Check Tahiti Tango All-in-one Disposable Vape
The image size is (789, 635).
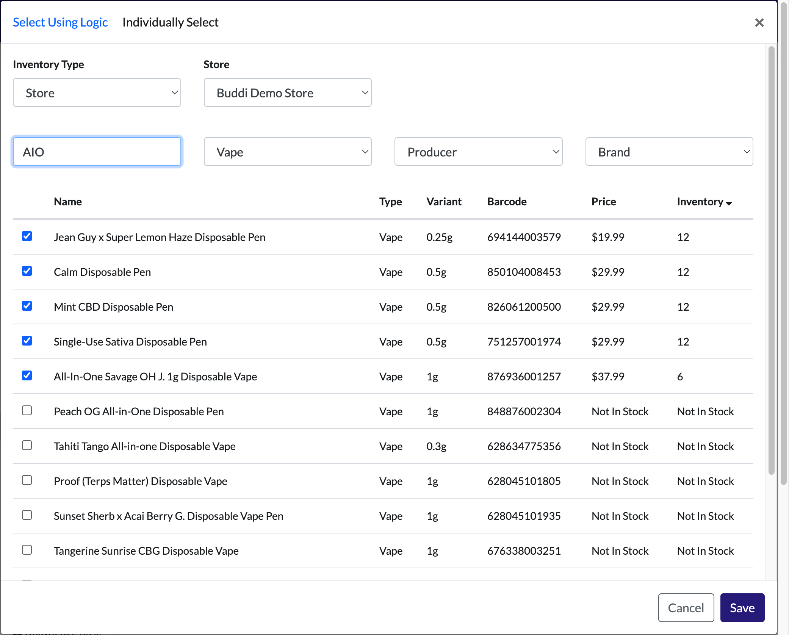(x=27, y=445)
